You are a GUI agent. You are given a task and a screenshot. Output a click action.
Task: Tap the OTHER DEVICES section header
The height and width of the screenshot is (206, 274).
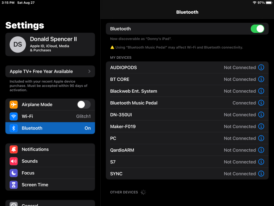(124, 192)
